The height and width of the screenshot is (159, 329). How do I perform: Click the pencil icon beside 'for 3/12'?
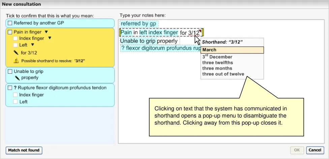tap(16, 53)
